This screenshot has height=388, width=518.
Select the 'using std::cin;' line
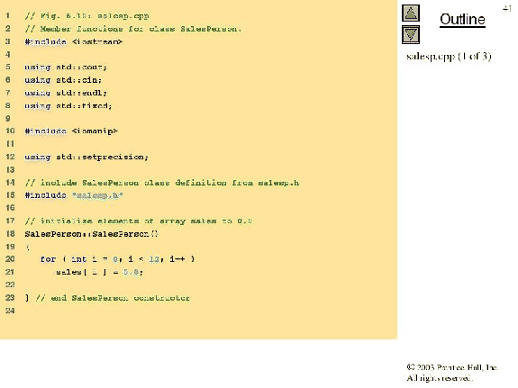pos(63,80)
